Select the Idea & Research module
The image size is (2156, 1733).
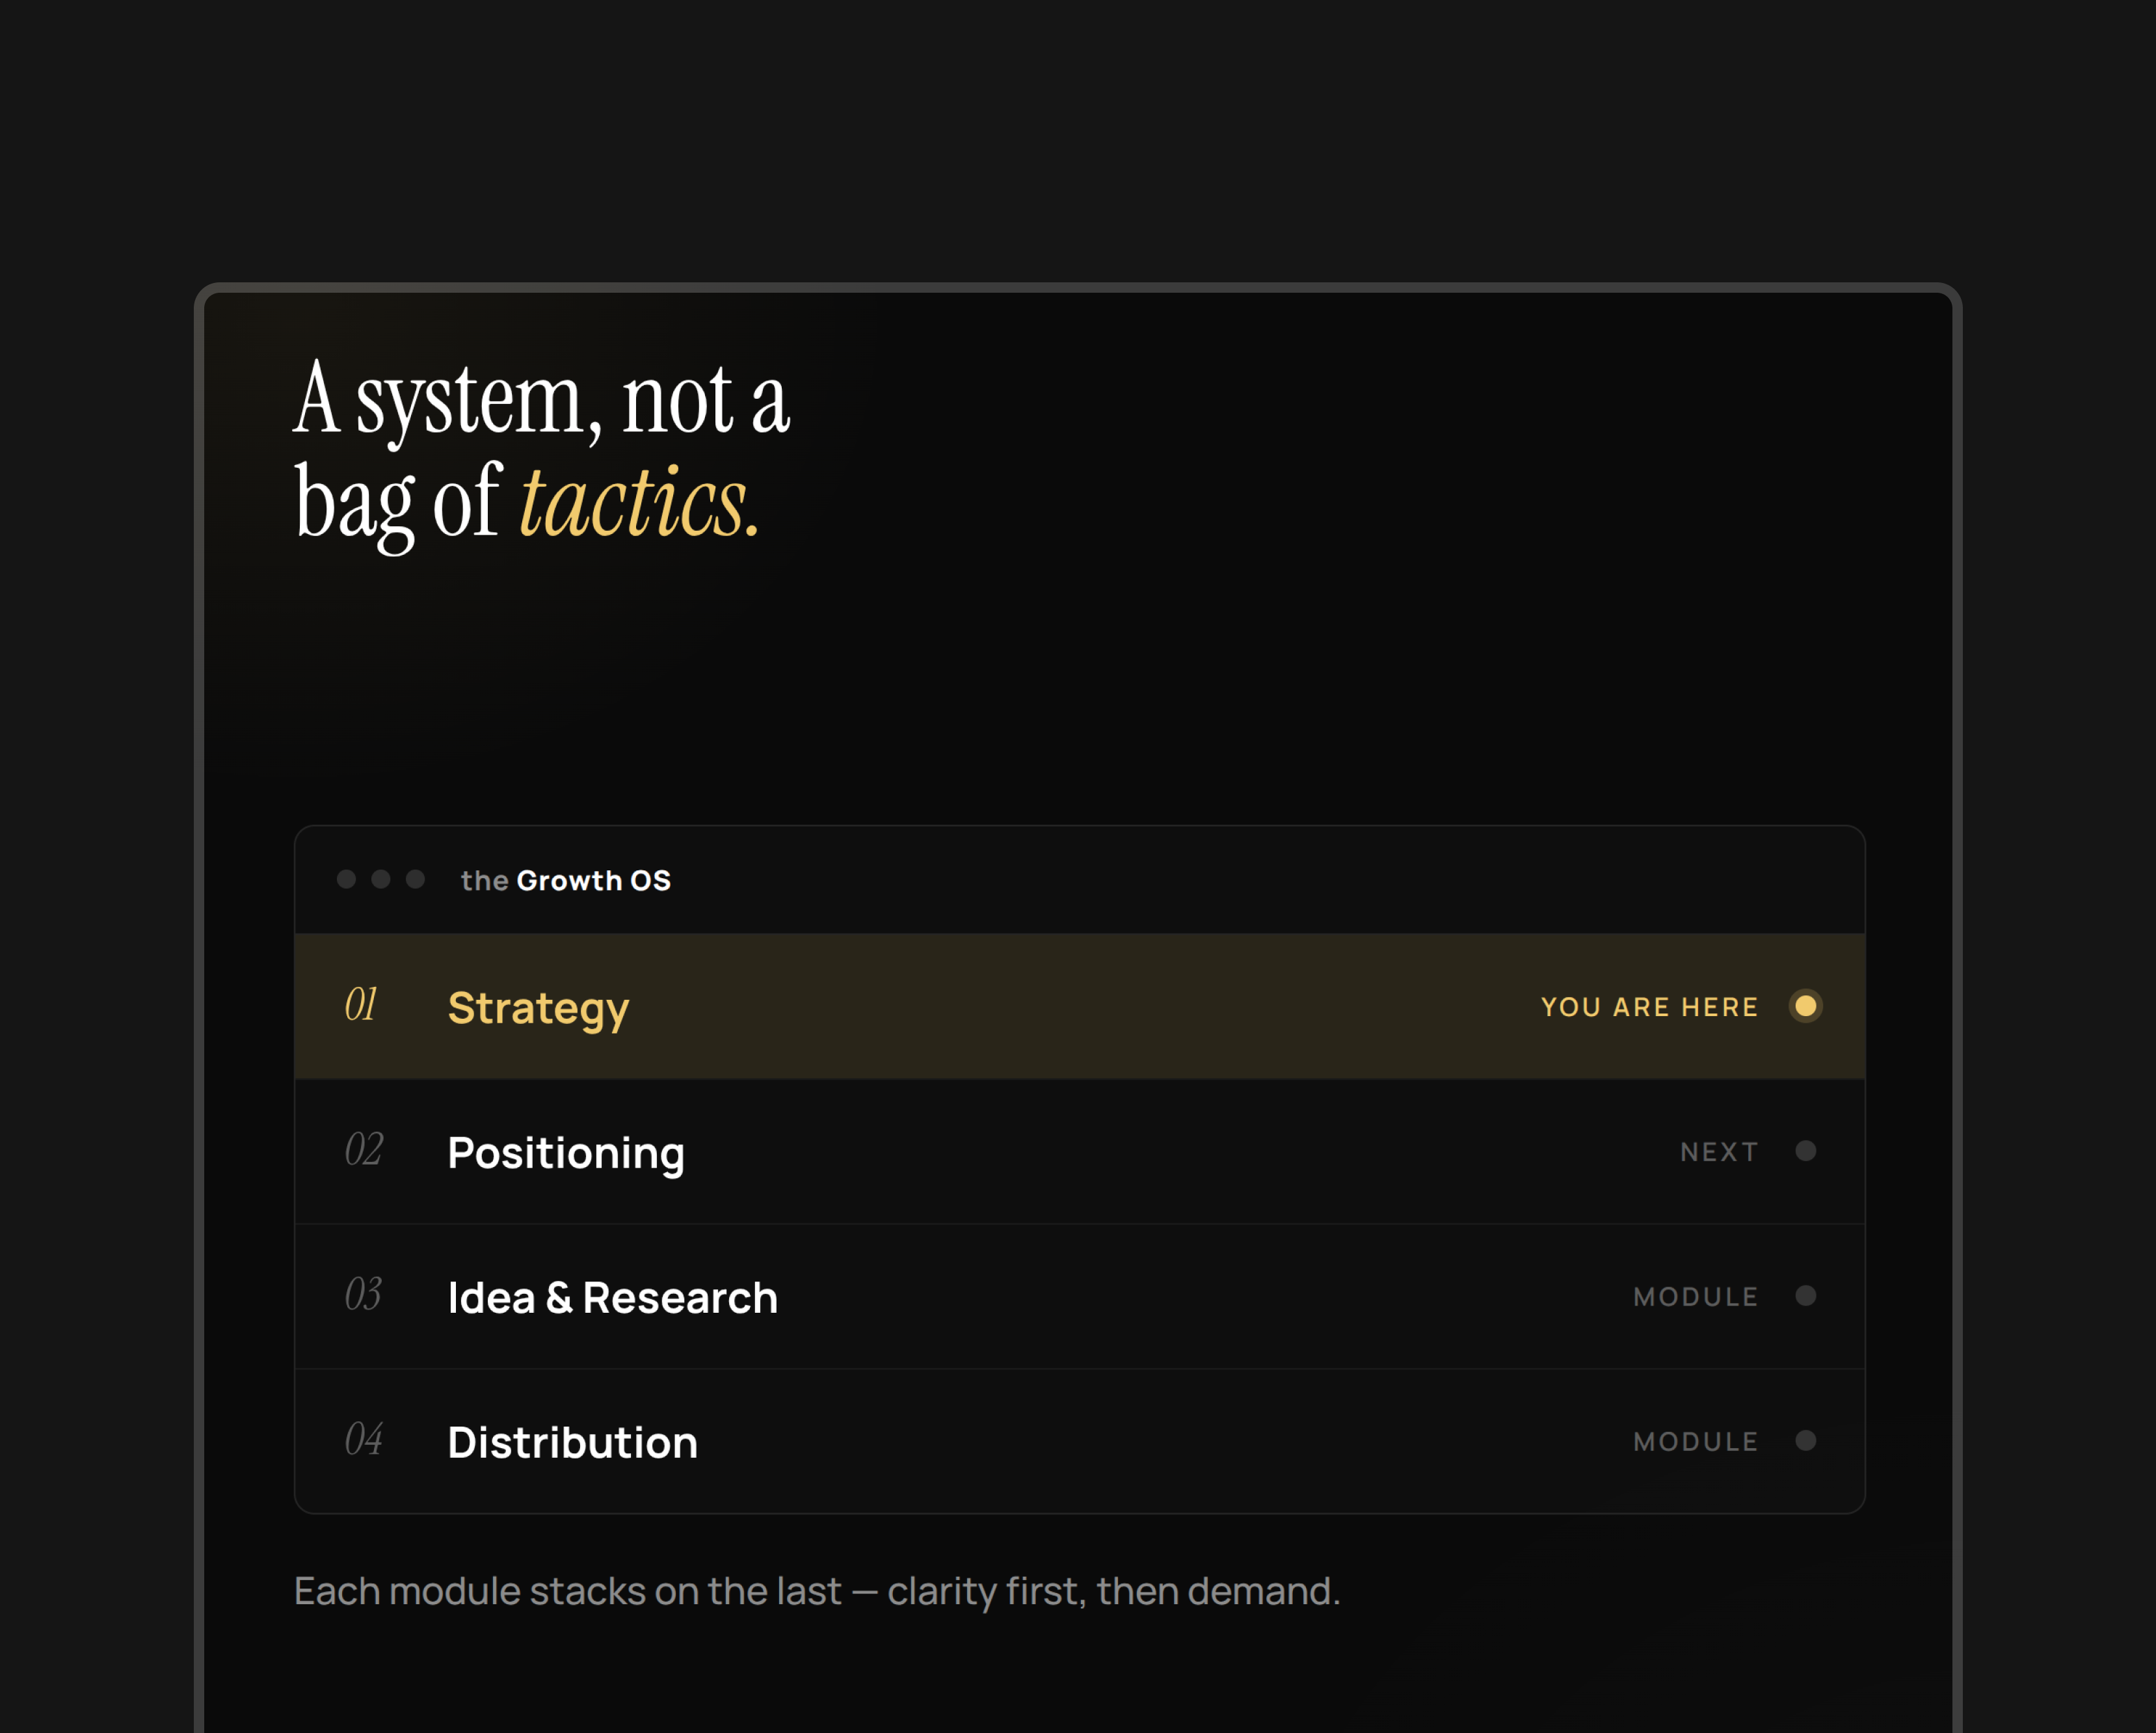[1079, 1296]
